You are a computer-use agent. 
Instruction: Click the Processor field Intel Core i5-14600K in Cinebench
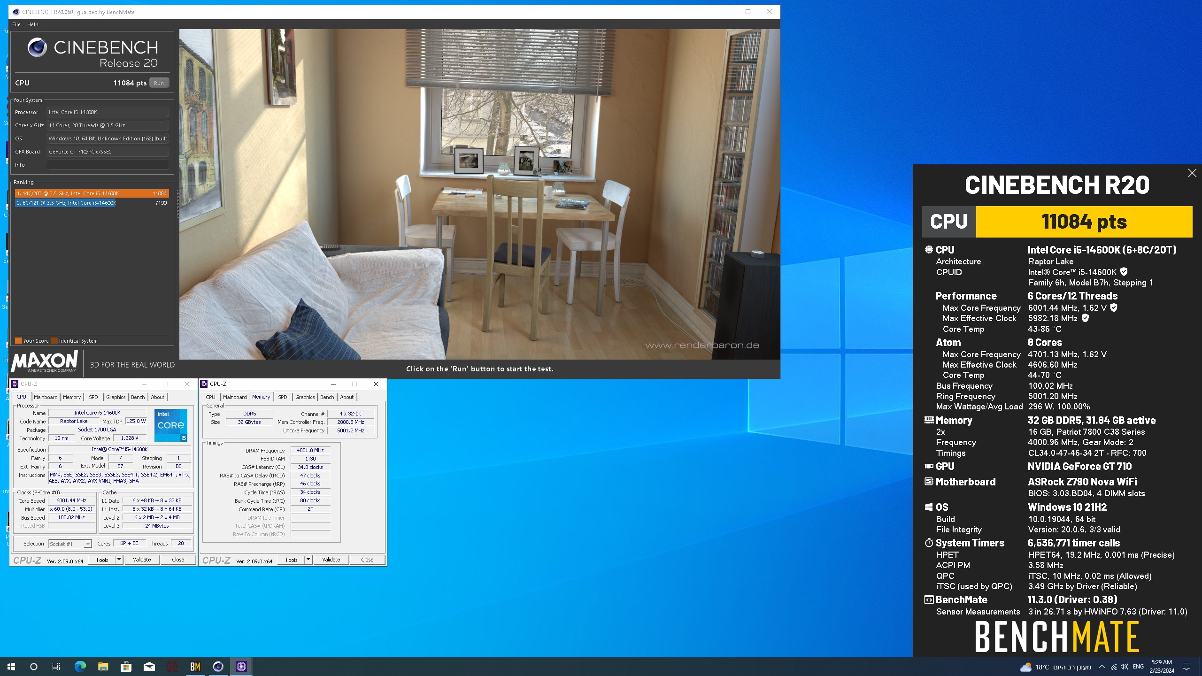pyautogui.click(x=108, y=112)
